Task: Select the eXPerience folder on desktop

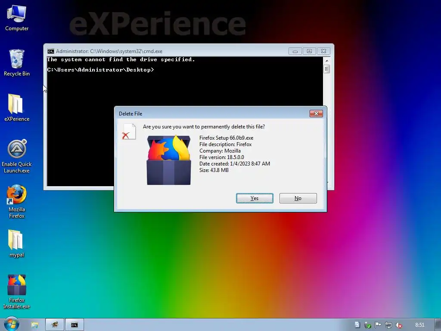Action: pos(17,108)
